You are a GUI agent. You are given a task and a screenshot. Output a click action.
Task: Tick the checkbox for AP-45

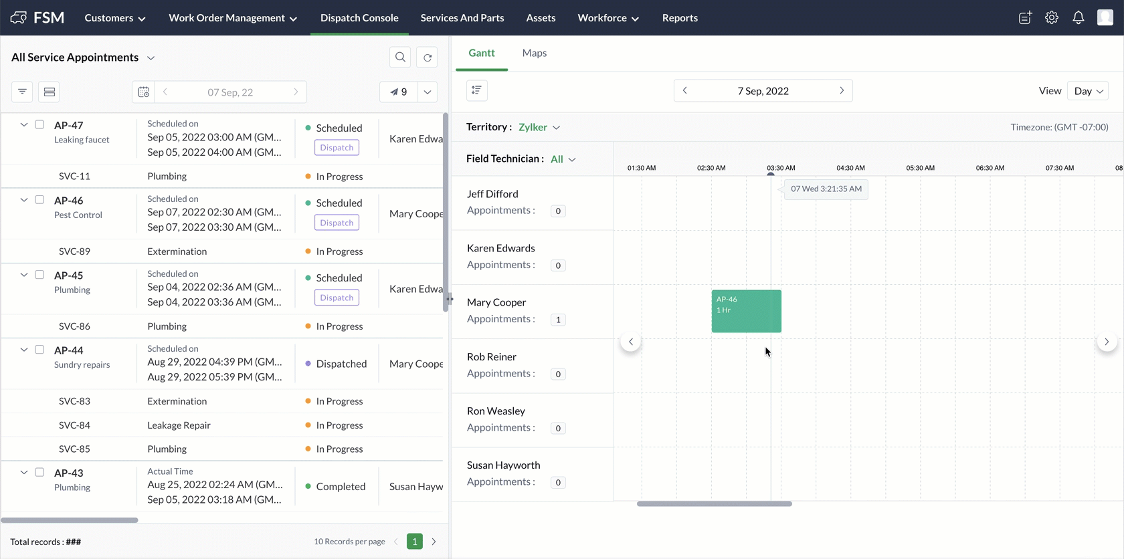[x=39, y=275]
